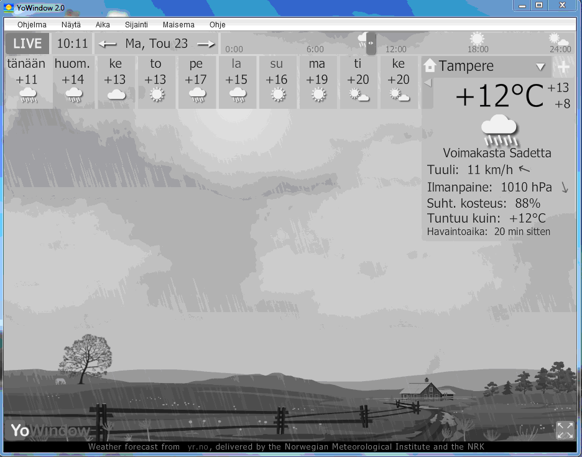The width and height of the screenshot is (582, 457).
Task: Click the cloud icon under first ke
Action: pyautogui.click(x=116, y=95)
